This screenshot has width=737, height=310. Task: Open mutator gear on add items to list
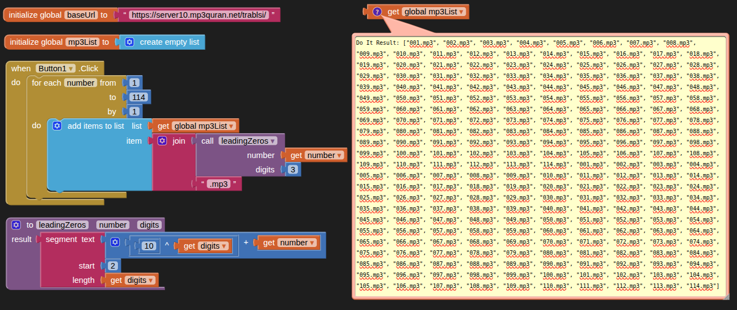tap(56, 126)
